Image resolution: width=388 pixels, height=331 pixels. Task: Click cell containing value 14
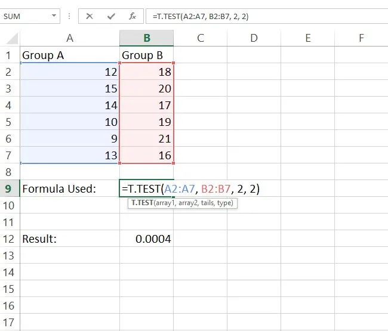tap(70, 105)
